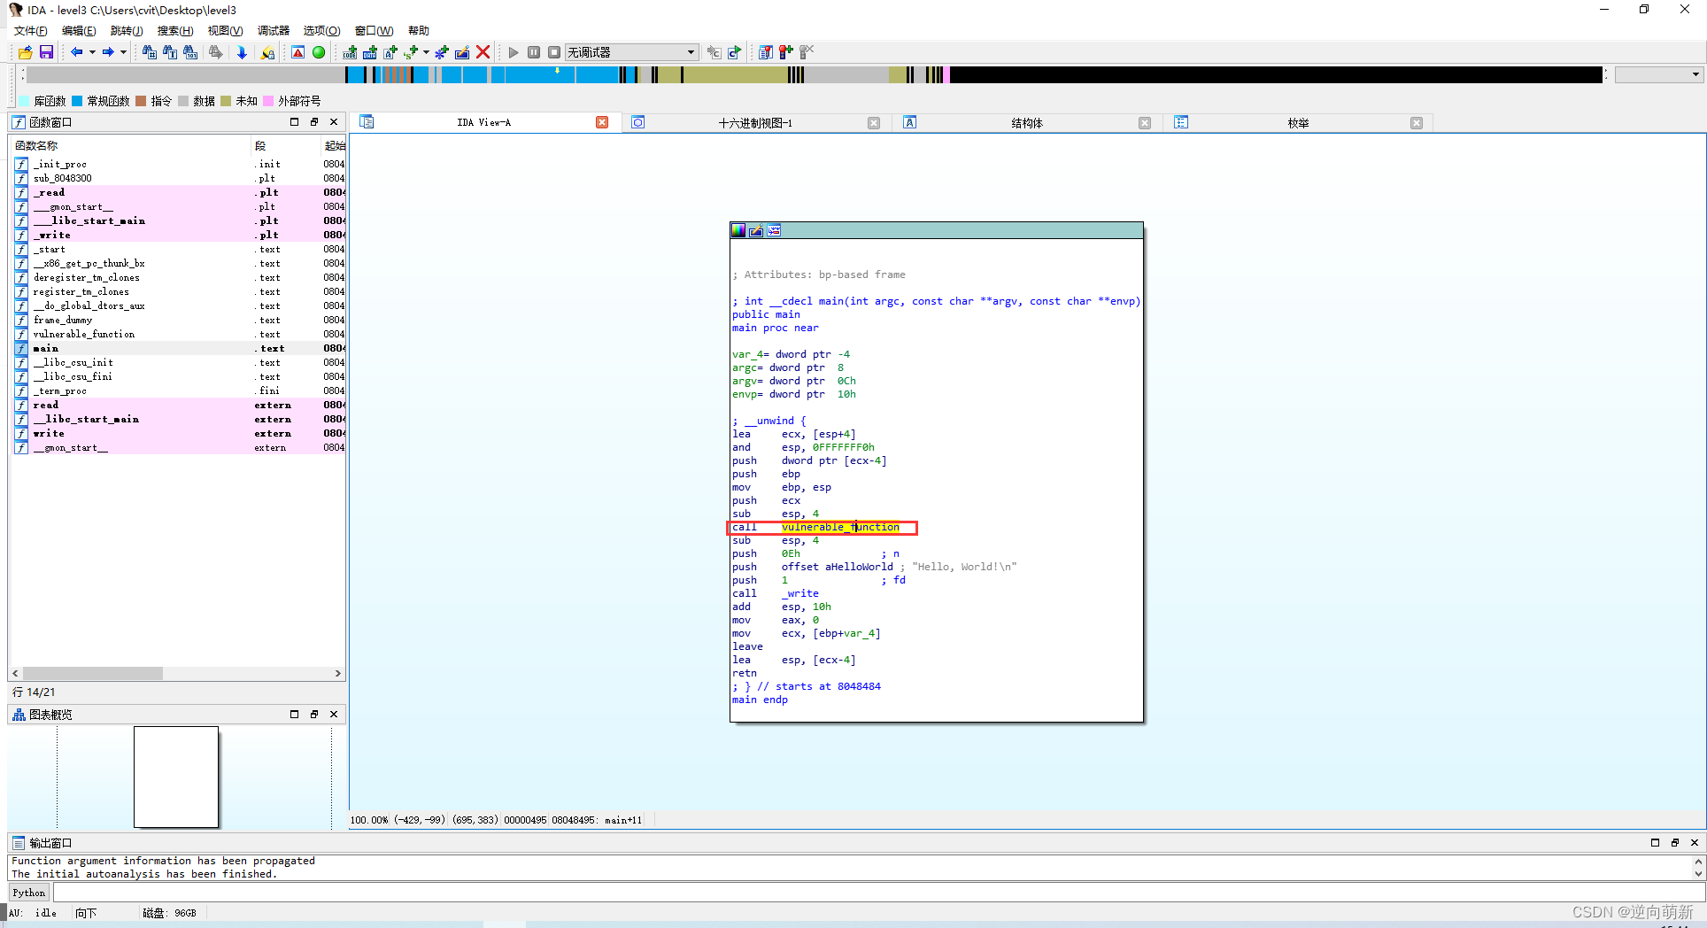The image size is (1707, 928).
Task: Click the 库函数 legend color swatch
Action: click(x=24, y=101)
